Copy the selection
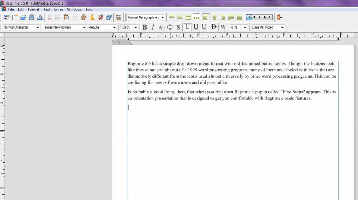This screenshot has width=358, height=200. (58, 17)
